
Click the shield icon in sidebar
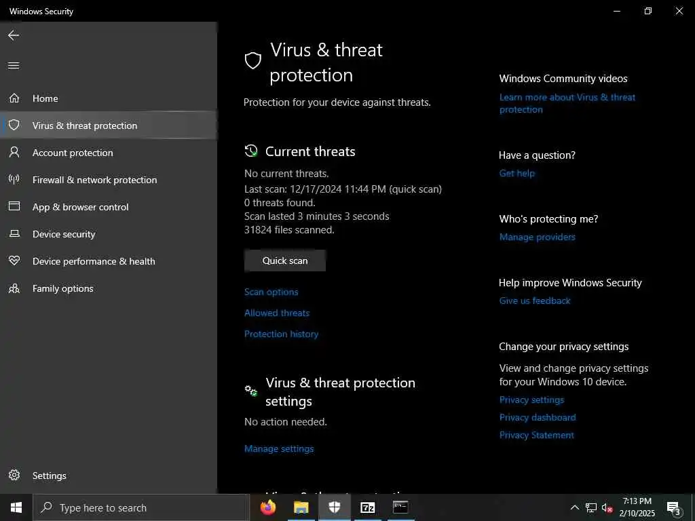pos(14,125)
